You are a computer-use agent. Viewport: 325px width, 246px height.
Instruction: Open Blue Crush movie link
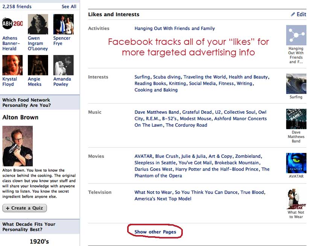[x=167, y=156]
